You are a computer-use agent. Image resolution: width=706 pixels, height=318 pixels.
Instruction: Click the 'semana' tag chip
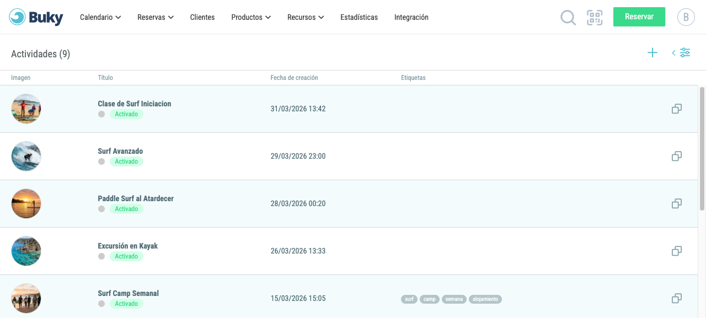454,299
